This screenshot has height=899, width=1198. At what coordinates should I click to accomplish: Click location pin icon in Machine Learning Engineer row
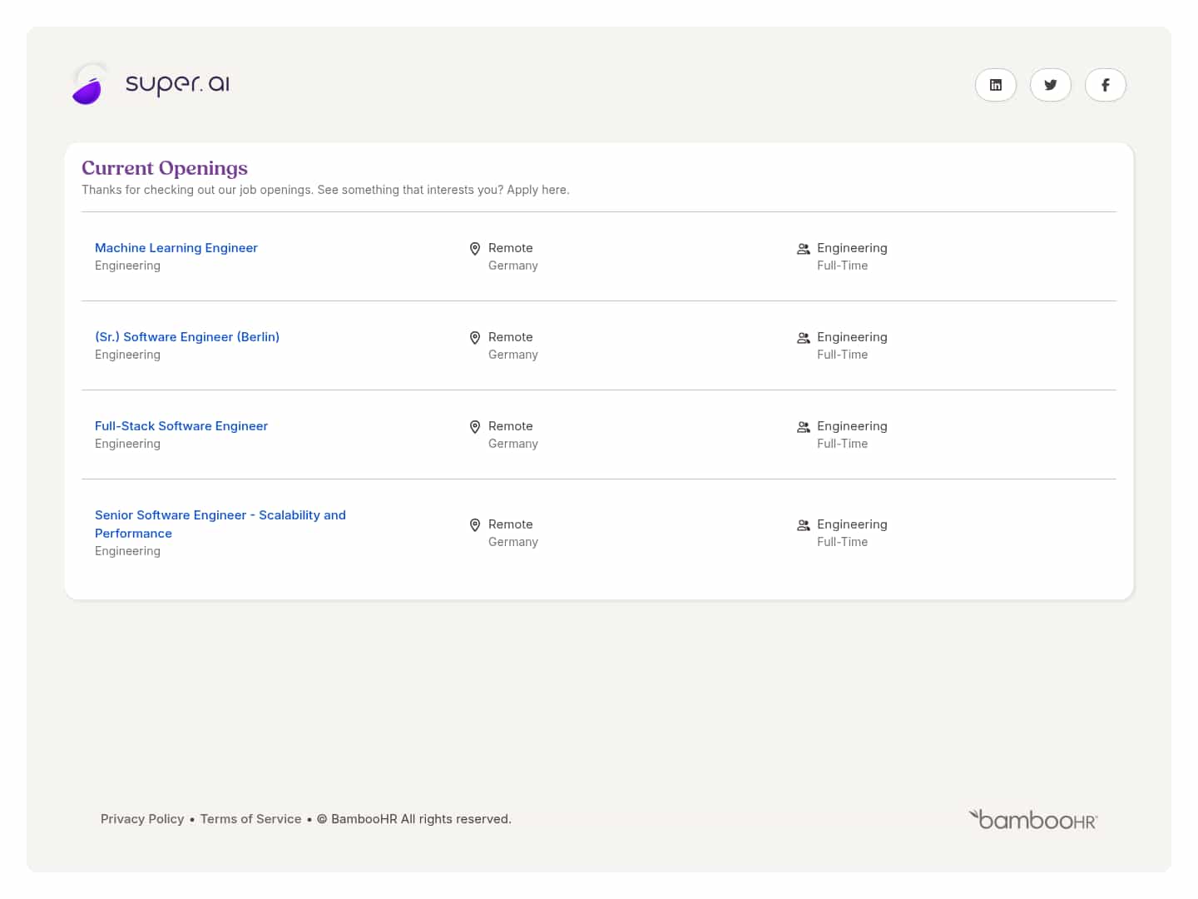(475, 249)
